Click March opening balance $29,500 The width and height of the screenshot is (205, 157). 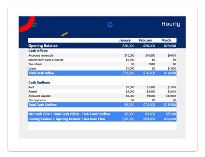coord(170,46)
